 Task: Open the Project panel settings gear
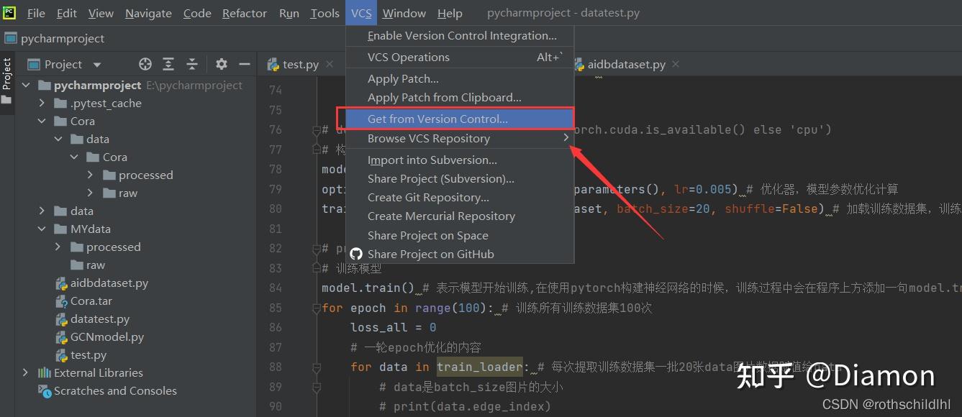pos(221,63)
